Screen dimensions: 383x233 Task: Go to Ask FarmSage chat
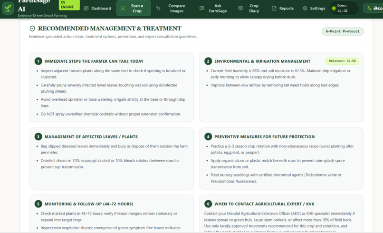(213, 8)
